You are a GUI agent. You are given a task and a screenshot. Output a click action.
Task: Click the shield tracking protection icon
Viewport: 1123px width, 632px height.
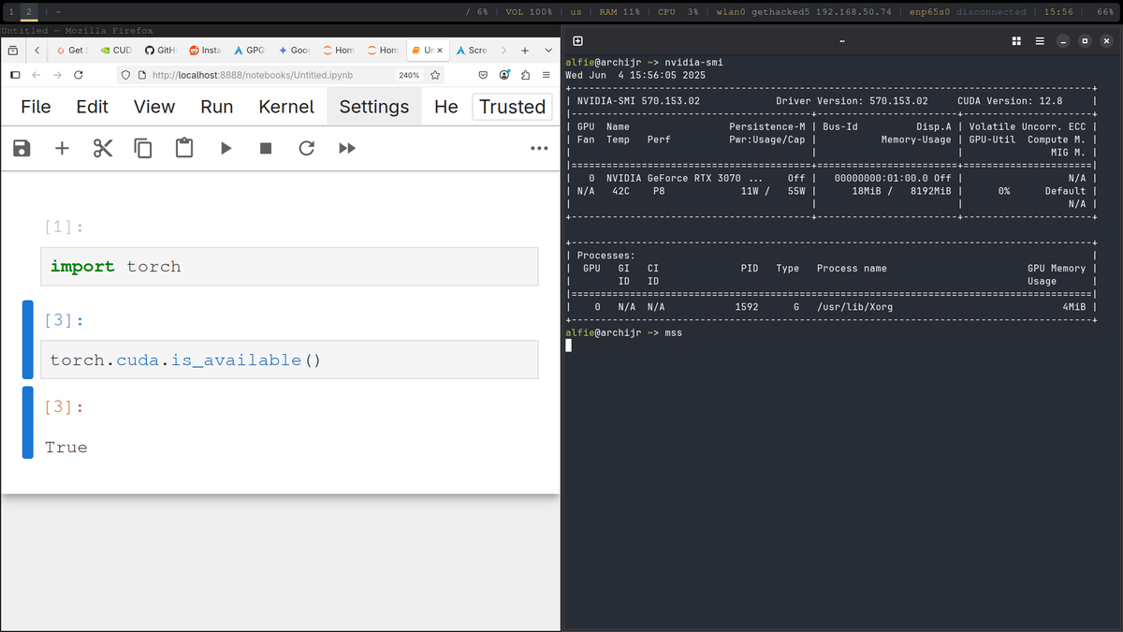coord(126,75)
